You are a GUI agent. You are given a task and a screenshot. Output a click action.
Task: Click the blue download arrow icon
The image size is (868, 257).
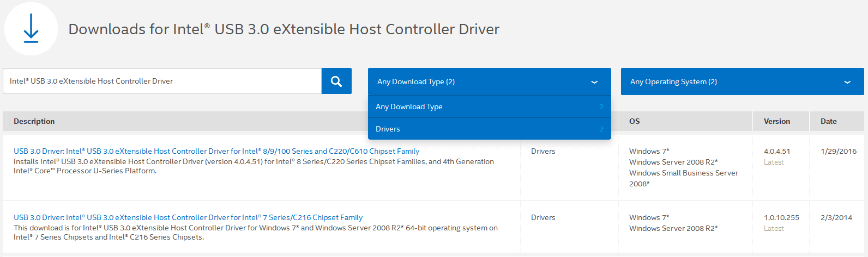coord(31,29)
